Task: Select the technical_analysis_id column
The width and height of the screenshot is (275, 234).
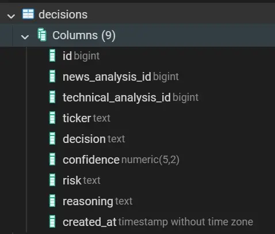Action: 131,97
